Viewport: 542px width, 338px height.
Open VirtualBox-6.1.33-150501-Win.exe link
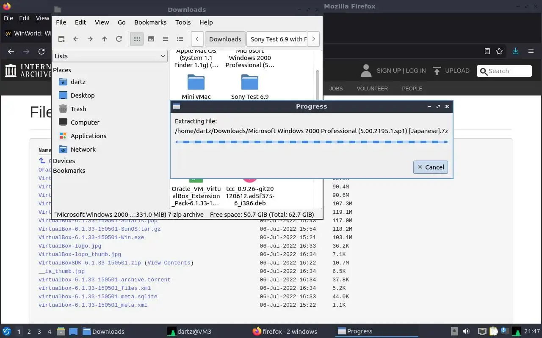click(91, 237)
